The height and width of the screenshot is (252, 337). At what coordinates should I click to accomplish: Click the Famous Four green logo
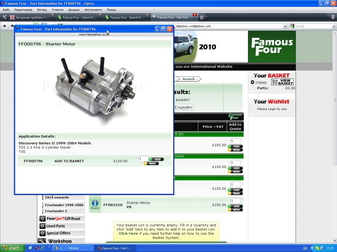[x=272, y=47]
